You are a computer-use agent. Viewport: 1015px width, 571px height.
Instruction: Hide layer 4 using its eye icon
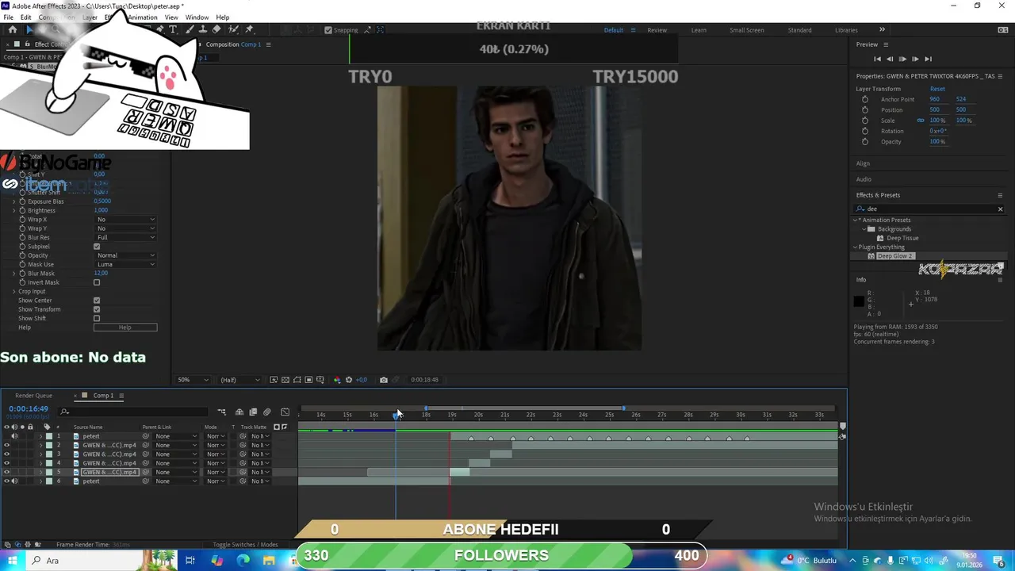6,463
